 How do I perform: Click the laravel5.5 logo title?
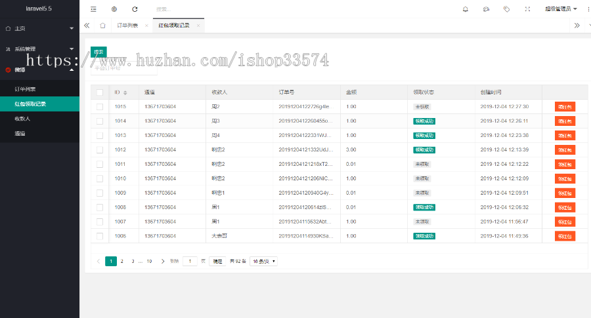pos(39,9)
